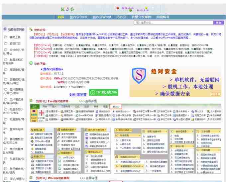Open the 安装问题解答 link
Image resolution: width=226 pixels, height=182 pixels.
[78, 95]
